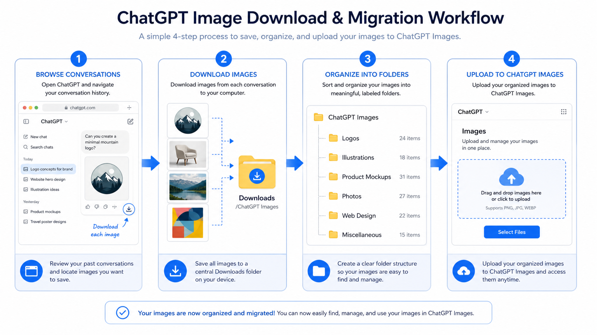
Task: Click the compose new chat pencil icon
Action: [x=130, y=121]
